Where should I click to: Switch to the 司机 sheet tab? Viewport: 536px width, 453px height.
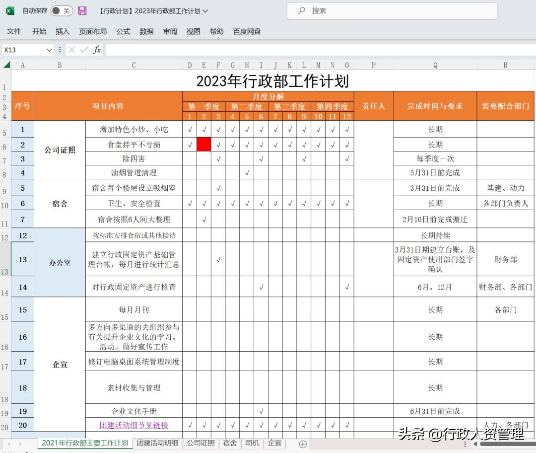point(252,444)
